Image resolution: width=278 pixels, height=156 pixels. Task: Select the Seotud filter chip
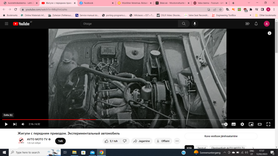pyautogui.click(x=202, y=147)
